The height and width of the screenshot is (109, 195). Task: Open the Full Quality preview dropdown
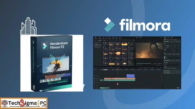pyautogui.click(x=141, y=38)
